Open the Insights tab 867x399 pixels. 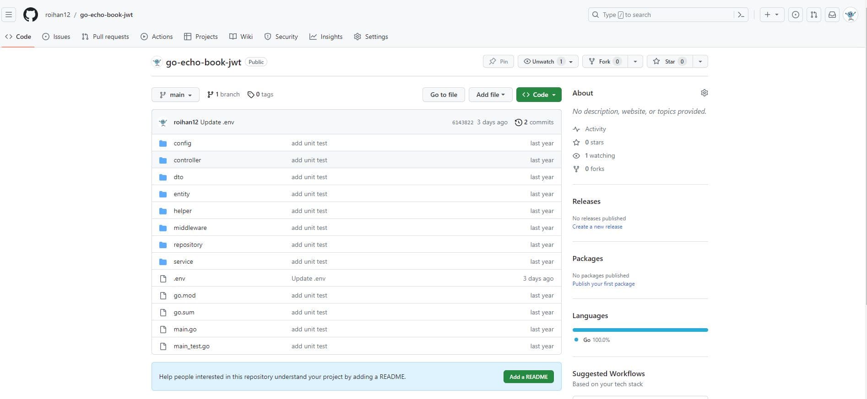point(326,37)
